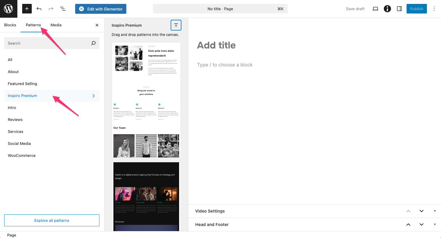The image size is (441, 238).
Task: Click the Publish button
Action: pyautogui.click(x=416, y=9)
